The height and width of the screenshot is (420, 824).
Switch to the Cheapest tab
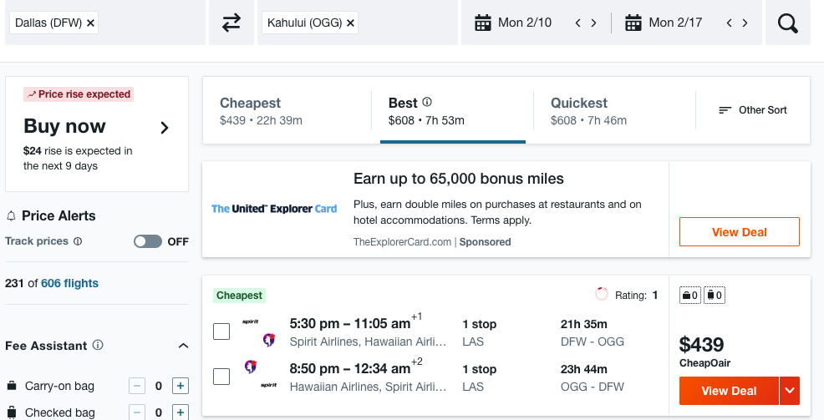(287, 111)
